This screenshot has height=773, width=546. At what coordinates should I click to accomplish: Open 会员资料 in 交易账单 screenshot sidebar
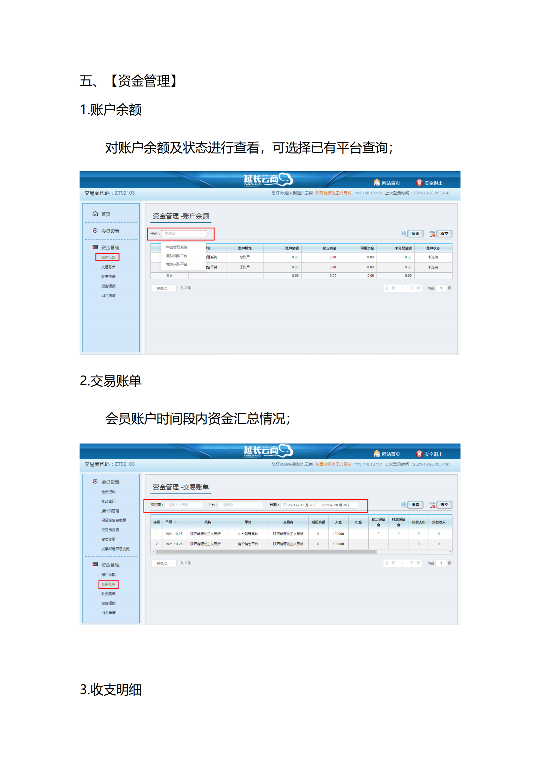[x=108, y=491]
